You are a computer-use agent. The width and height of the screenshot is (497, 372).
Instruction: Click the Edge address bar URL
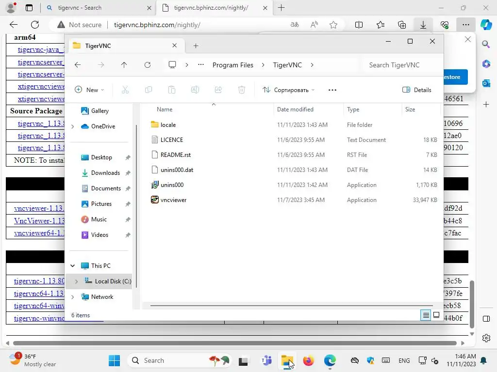point(157,25)
